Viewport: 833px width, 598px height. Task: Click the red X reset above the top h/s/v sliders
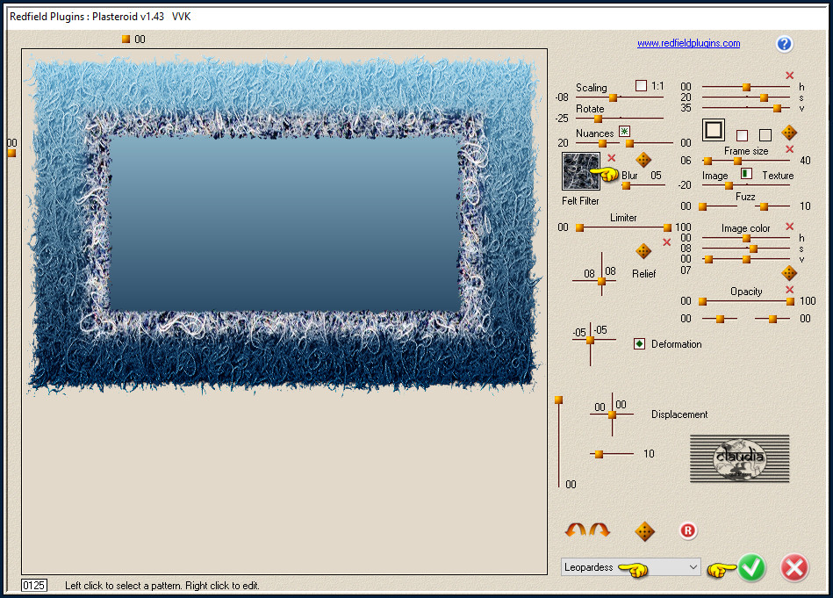click(x=789, y=76)
